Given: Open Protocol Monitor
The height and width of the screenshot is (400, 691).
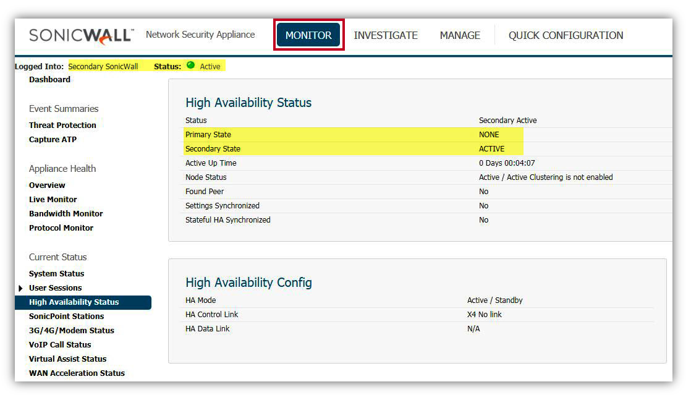Looking at the screenshot, I should point(61,228).
